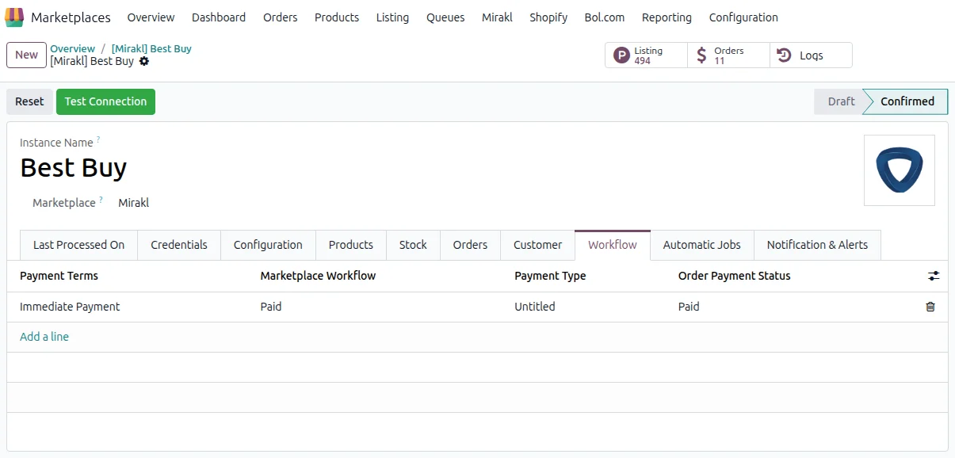Sort by Payment Terms column header

click(59, 276)
